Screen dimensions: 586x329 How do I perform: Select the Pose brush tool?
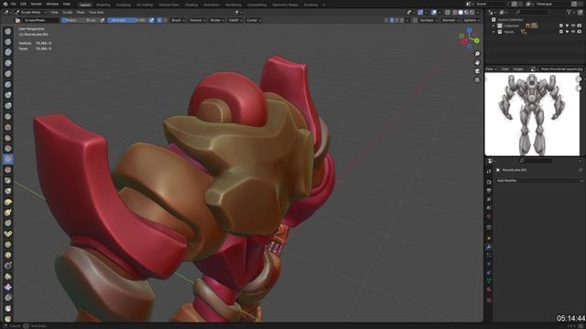click(x=8, y=234)
